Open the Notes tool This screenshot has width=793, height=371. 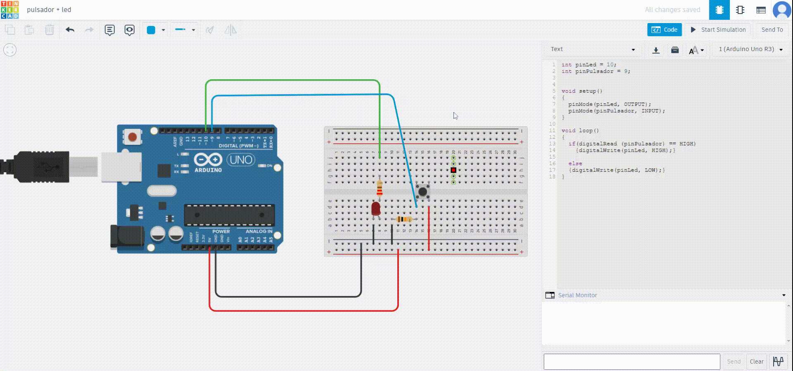[x=109, y=30]
